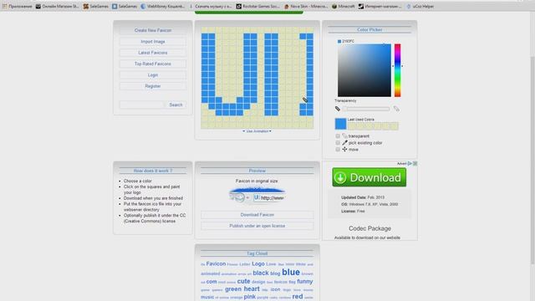This screenshot has width=535, height=301.
Task: Click the pick existing color eyedropper icon
Action: pos(344,143)
